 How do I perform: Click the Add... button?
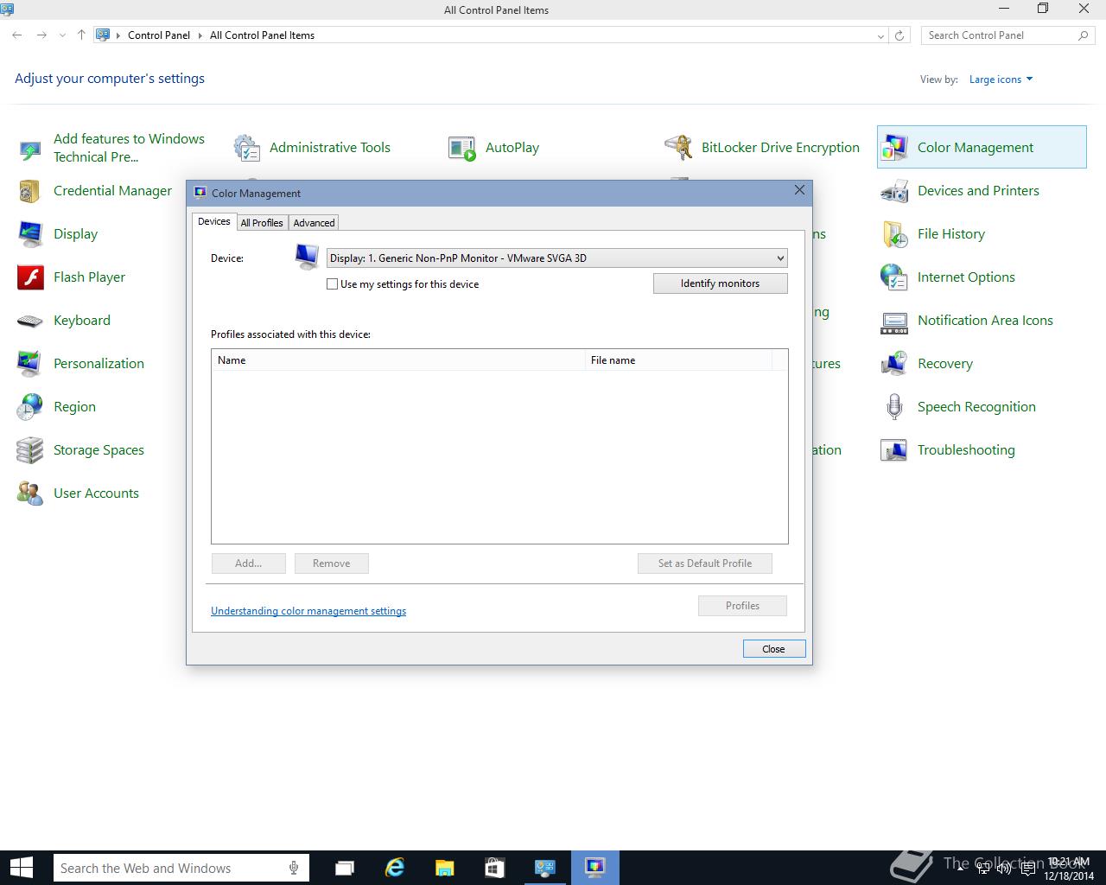(248, 563)
